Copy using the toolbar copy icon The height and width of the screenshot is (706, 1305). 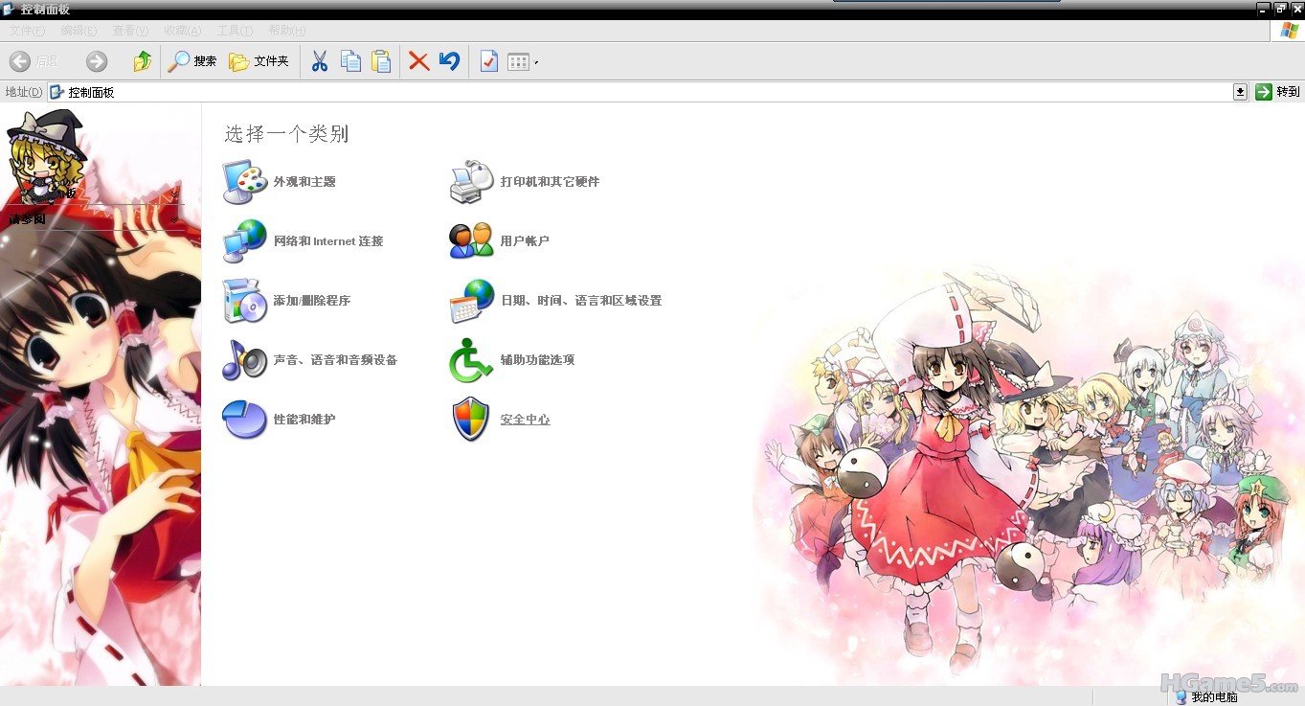351,61
